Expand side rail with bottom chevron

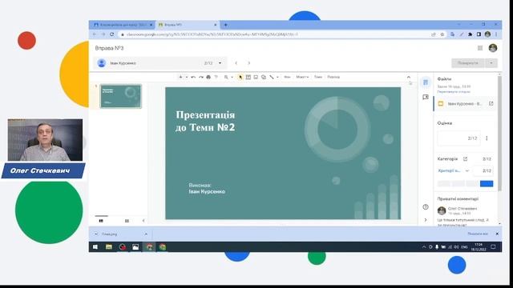tap(426, 220)
